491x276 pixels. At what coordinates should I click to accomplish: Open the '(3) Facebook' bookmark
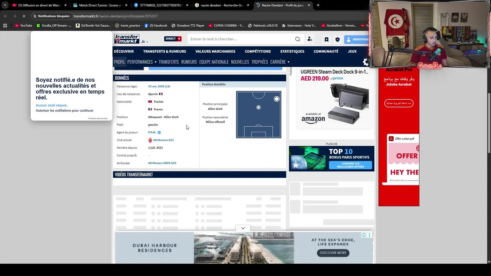[156, 26]
